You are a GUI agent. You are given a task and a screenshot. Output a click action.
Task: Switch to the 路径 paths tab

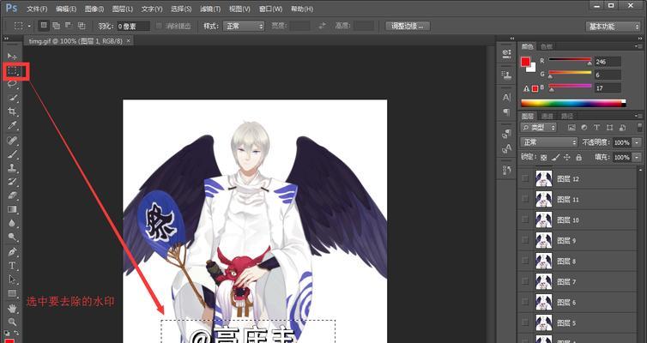[x=566, y=117]
